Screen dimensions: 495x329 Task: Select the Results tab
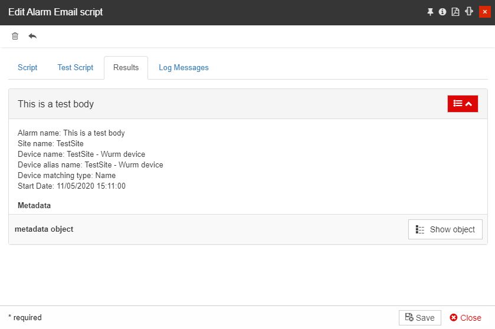click(126, 68)
